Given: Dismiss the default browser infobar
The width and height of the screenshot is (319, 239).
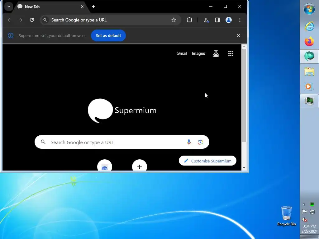Looking at the screenshot, I should (x=239, y=35).
